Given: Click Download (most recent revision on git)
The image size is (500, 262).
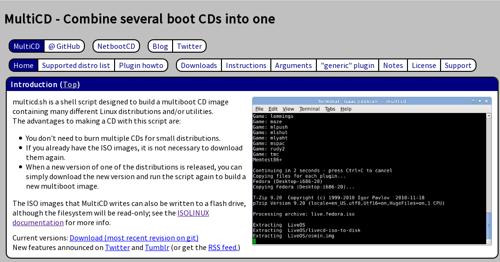Looking at the screenshot, I should (134, 238).
